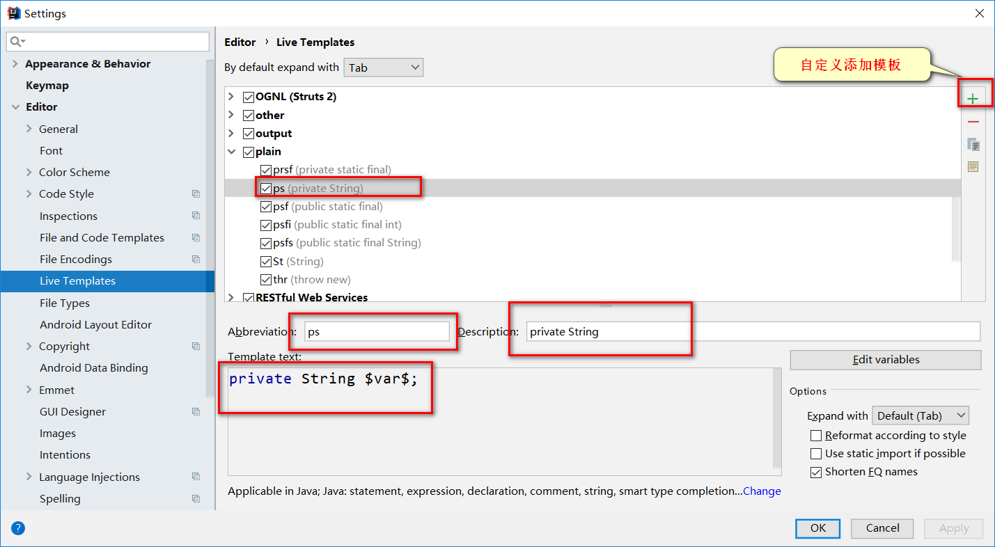Click project-level icon beside Code Style
Image resolution: width=995 pixels, height=547 pixels.
click(x=196, y=194)
